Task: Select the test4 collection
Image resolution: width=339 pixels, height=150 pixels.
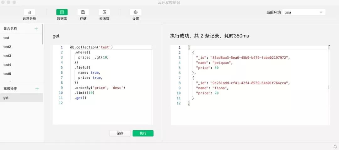Action: click(21, 65)
